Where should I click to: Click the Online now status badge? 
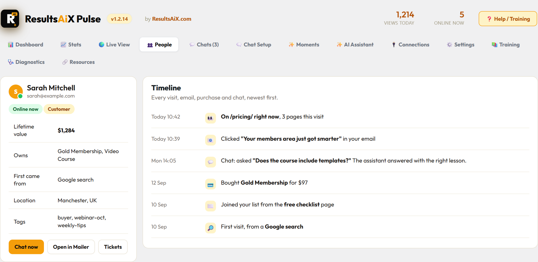click(x=25, y=109)
